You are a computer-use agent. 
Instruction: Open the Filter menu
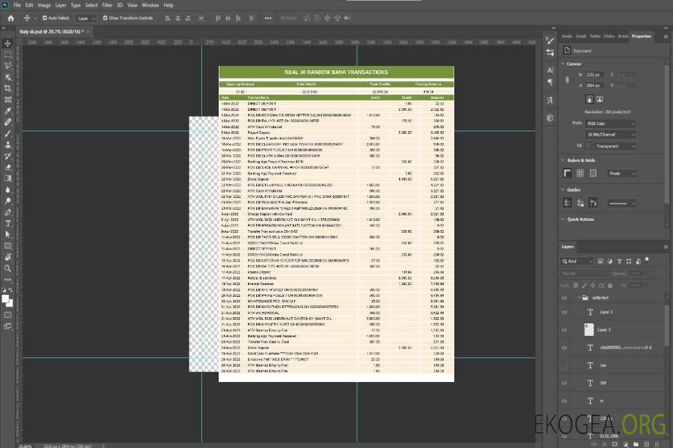coord(107,5)
